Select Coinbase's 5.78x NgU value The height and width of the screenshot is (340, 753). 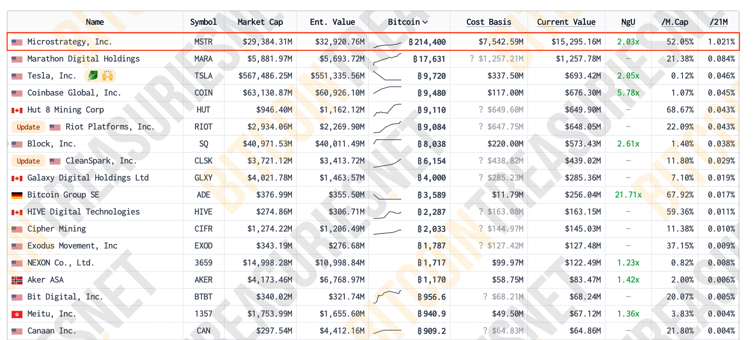pos(628,93)
